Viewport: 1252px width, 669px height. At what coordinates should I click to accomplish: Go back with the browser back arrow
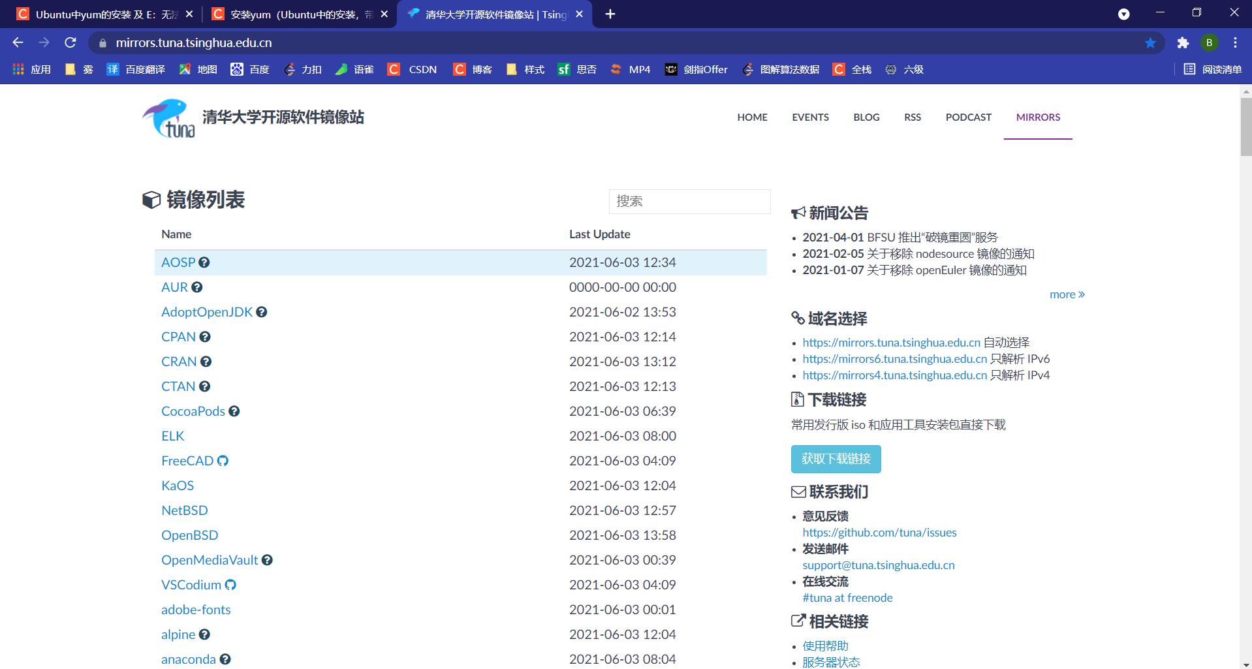pyautogui.click(x=18, y=42)
